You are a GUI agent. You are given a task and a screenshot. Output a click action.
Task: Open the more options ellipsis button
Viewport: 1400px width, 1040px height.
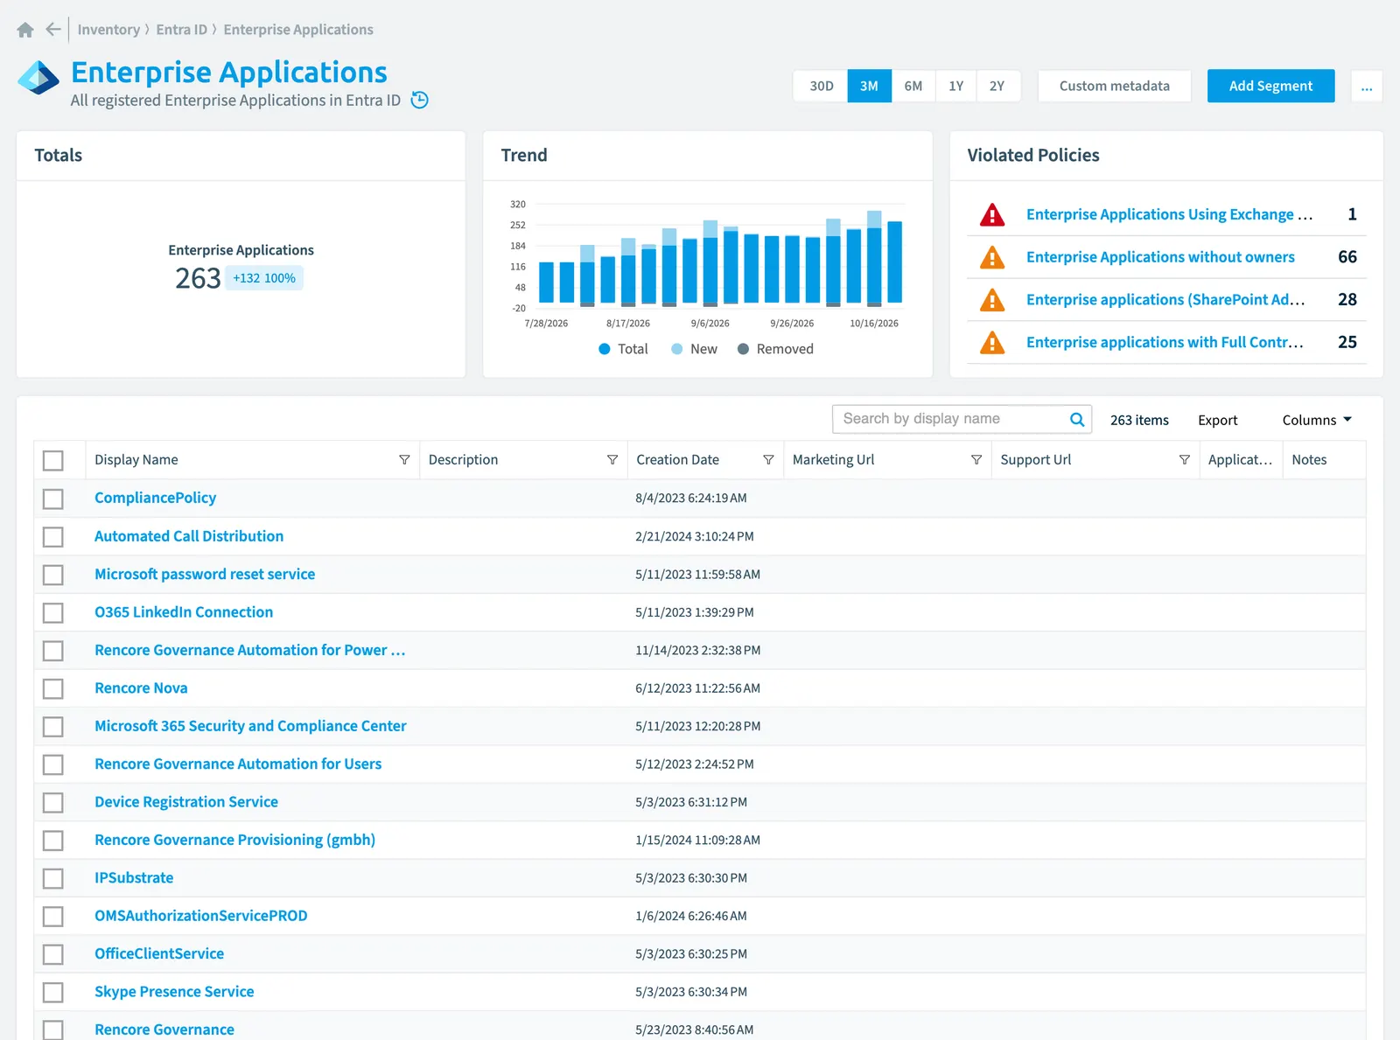1367,86
